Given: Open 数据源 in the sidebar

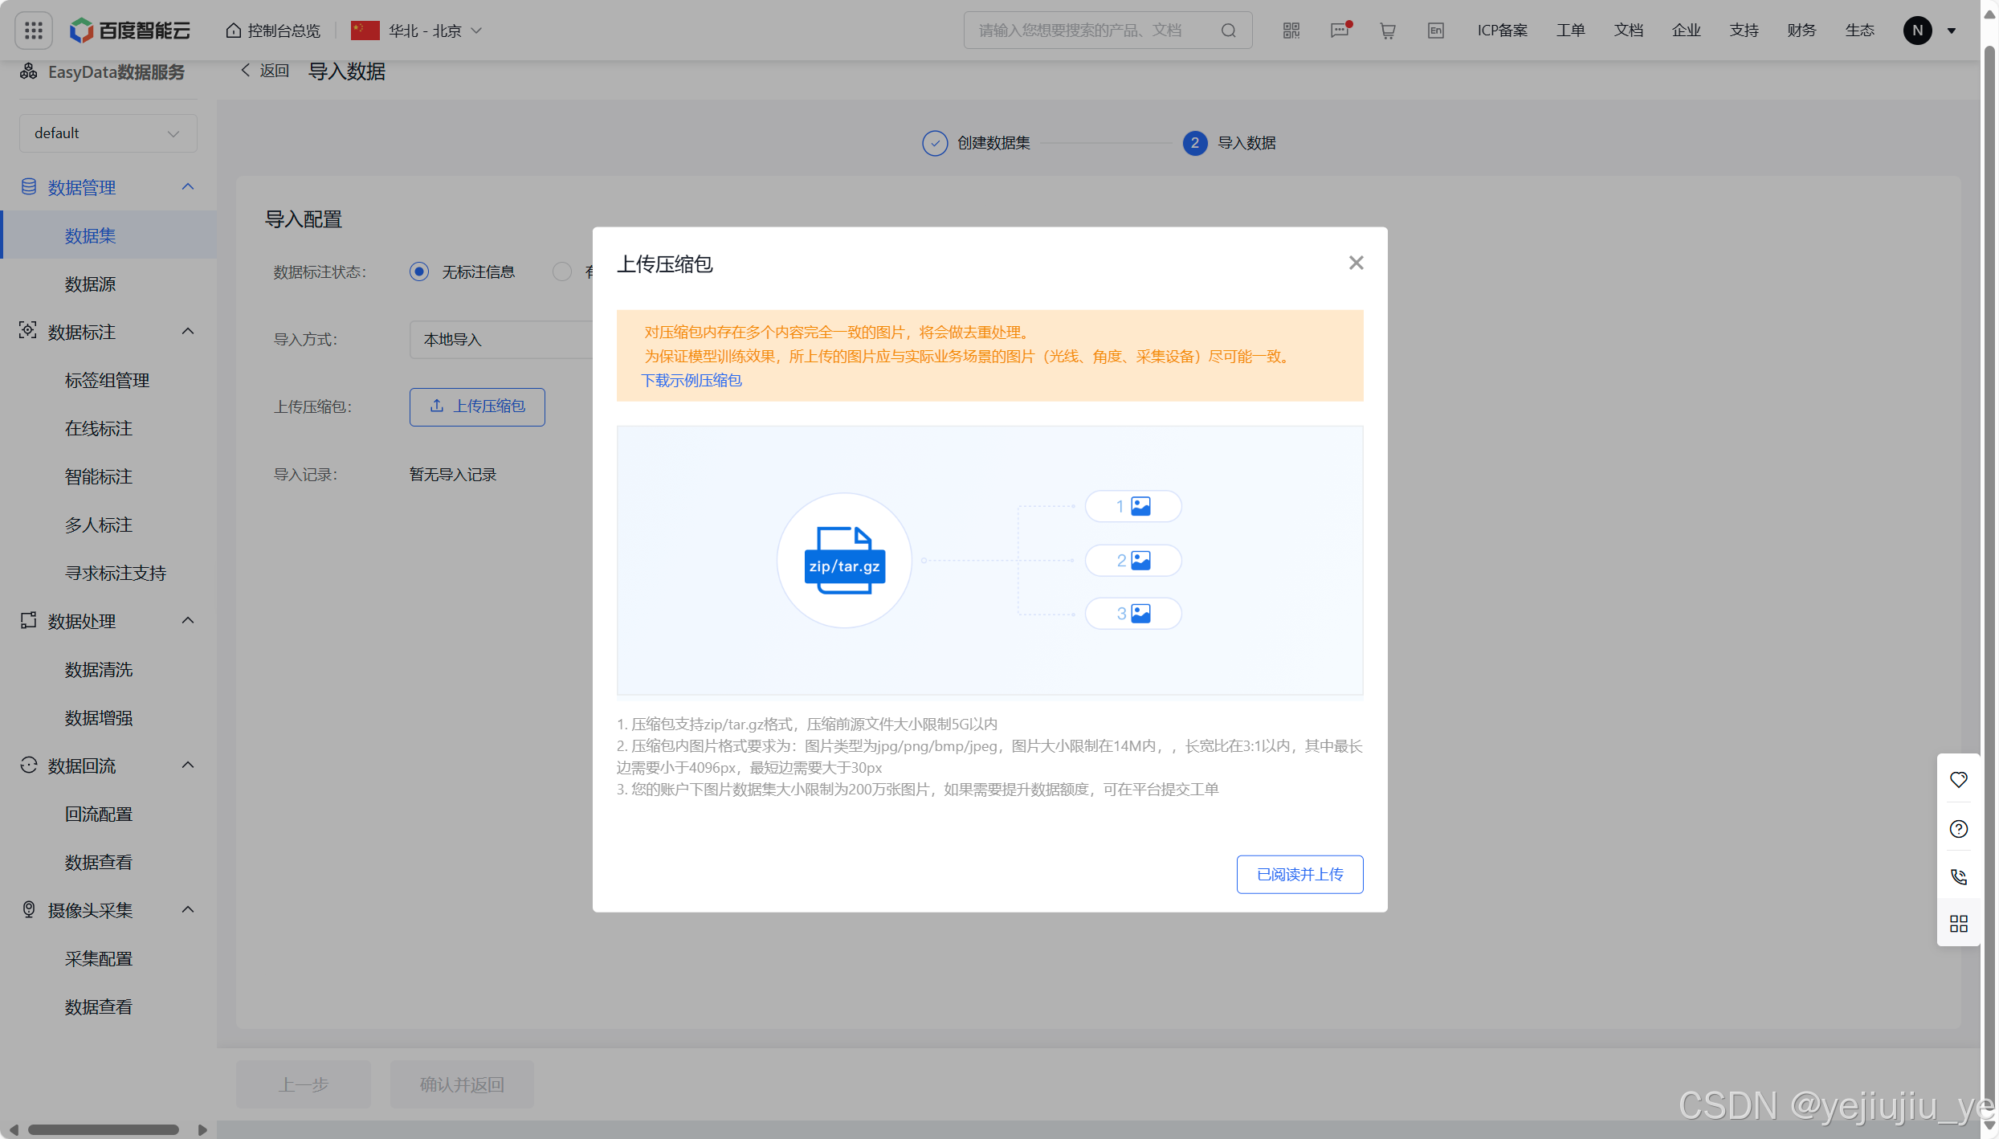Looking at the screenshot, I should point(90,284).
